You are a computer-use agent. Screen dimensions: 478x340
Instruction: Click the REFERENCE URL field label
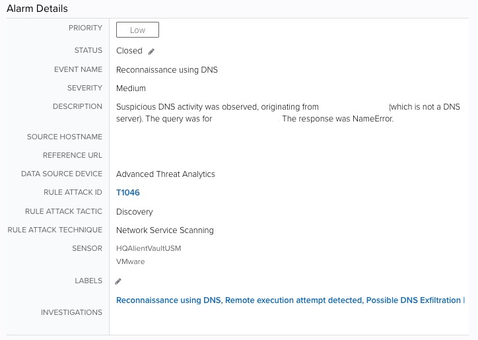tap(73, 155)
